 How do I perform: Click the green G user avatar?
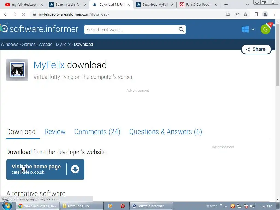[266, 29]
